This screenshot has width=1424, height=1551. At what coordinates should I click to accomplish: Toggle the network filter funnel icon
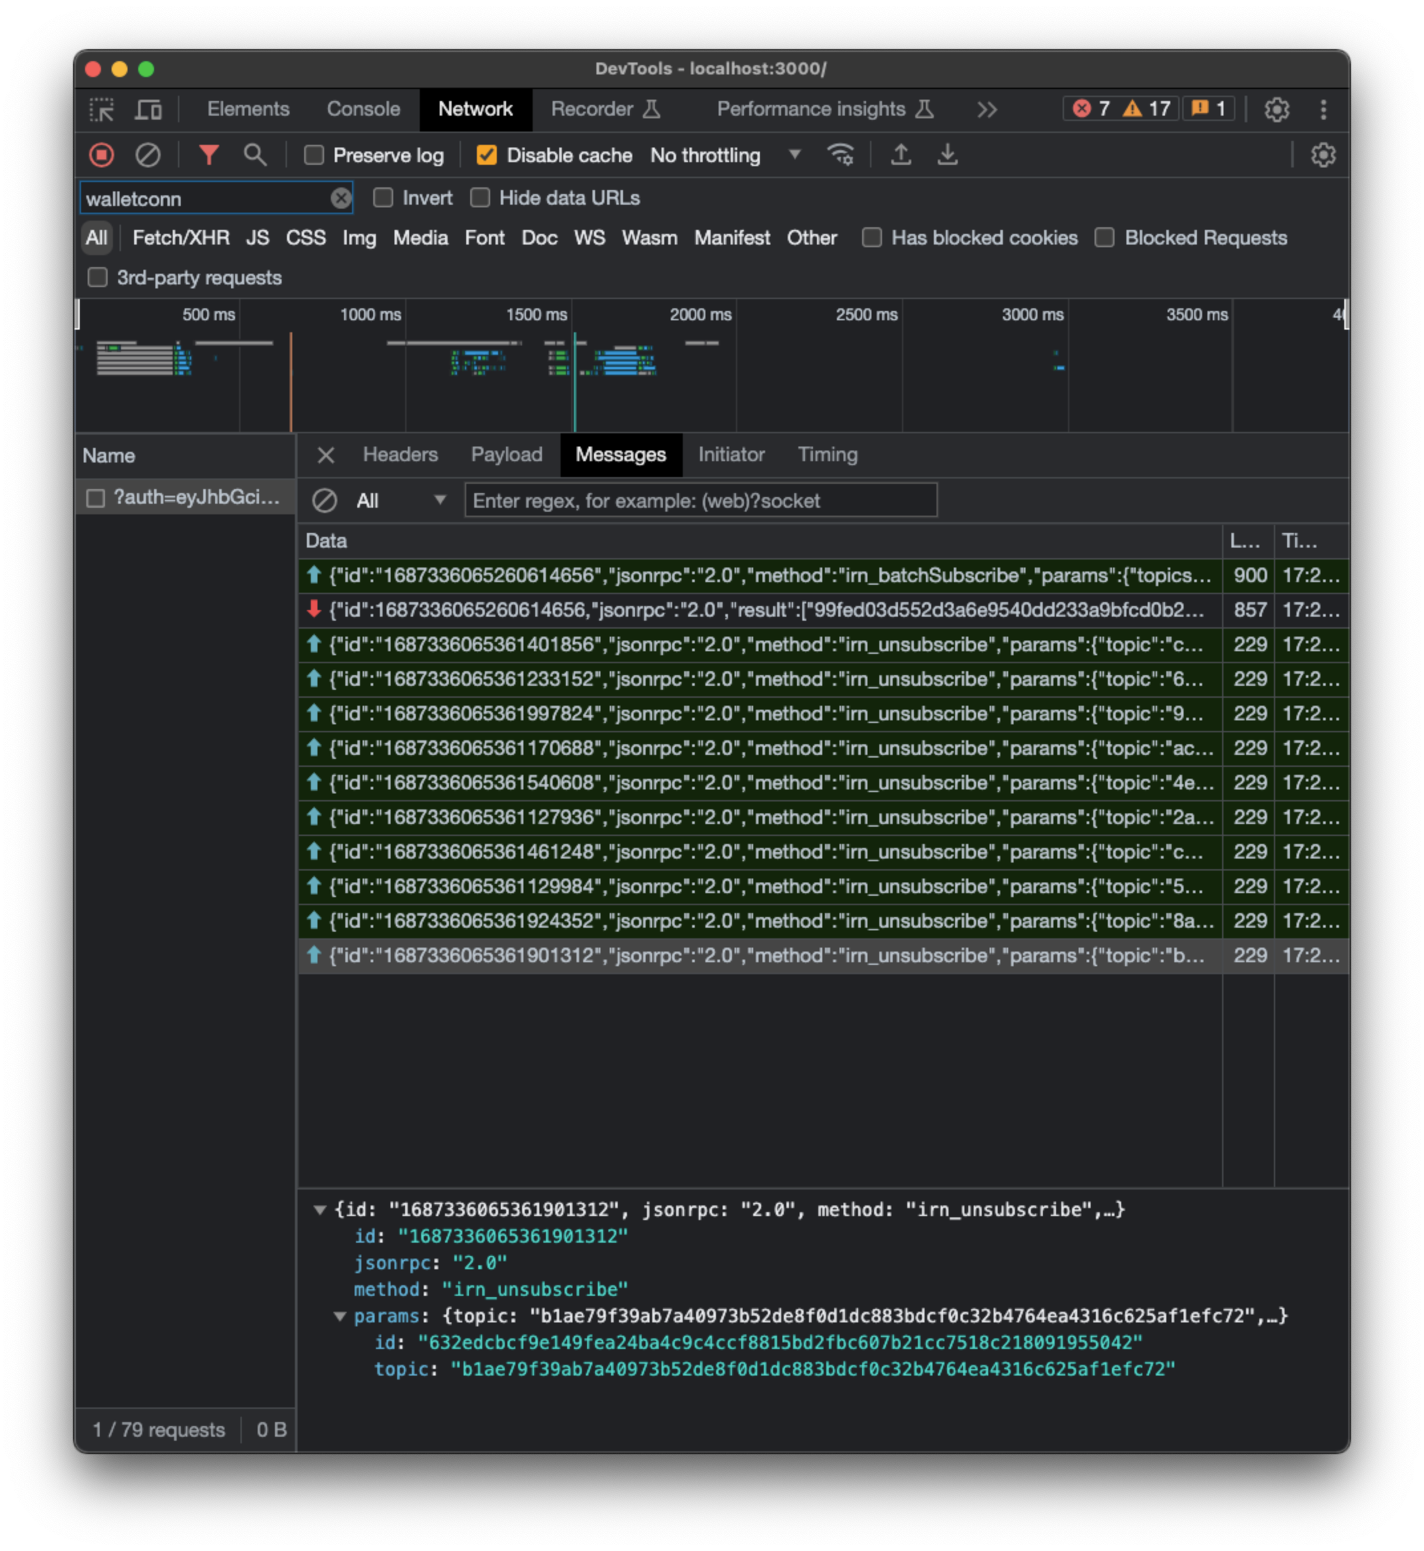pos(209,155)
